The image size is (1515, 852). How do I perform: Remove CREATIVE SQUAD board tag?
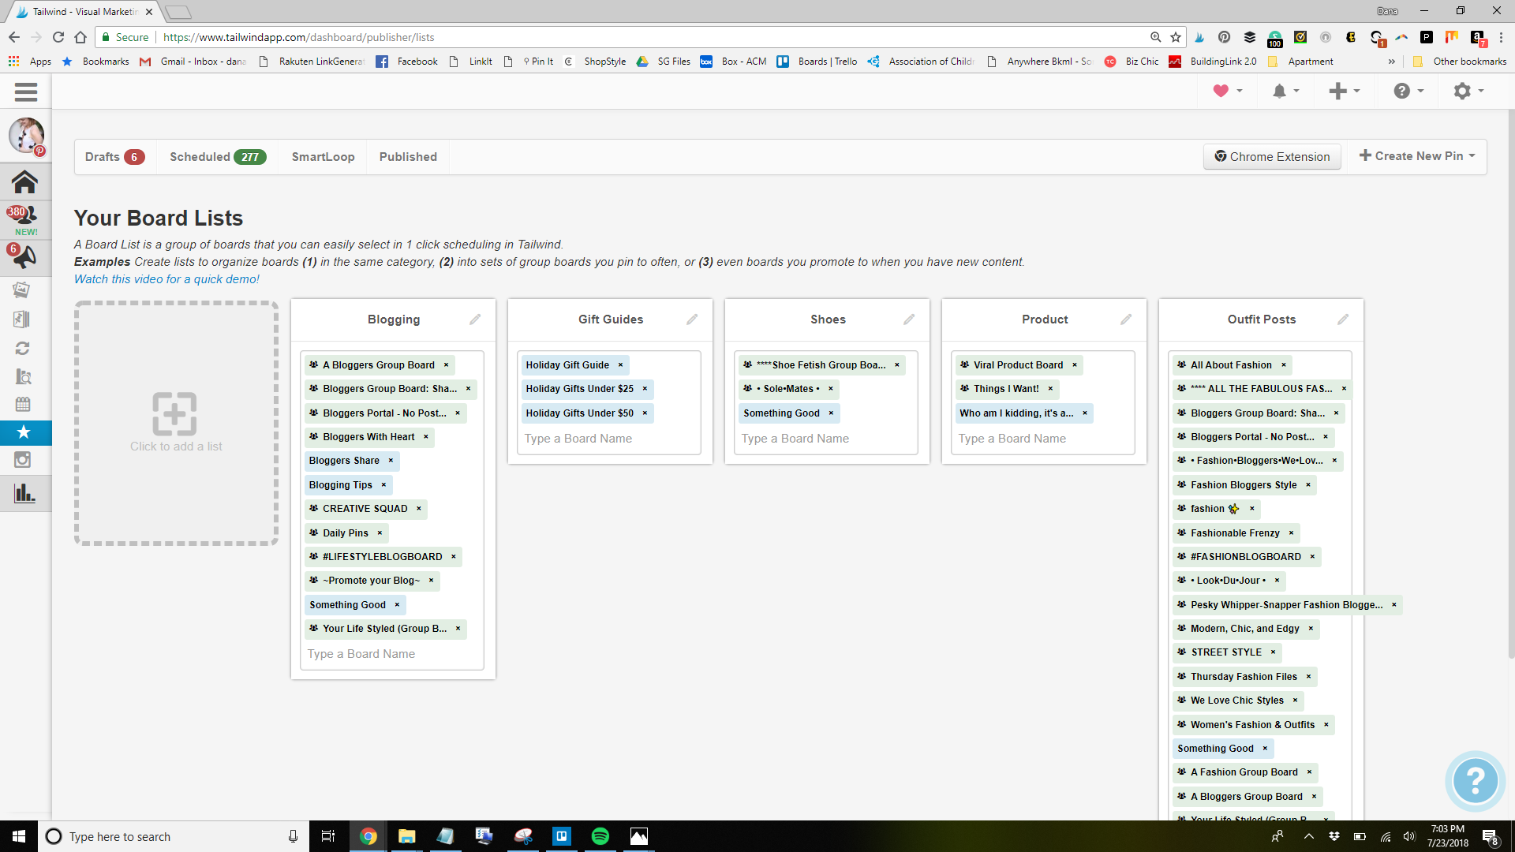click(419, 509)
